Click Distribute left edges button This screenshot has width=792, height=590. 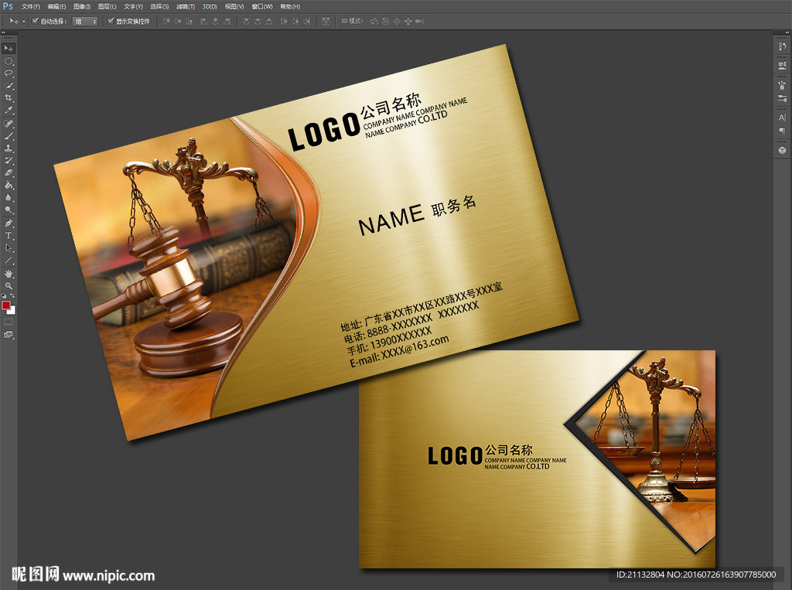[283, 21]
